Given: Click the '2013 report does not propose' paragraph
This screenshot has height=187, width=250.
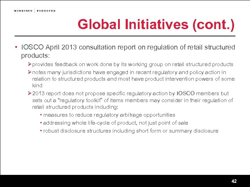Looking at the screenshot, I should (133, 100).
